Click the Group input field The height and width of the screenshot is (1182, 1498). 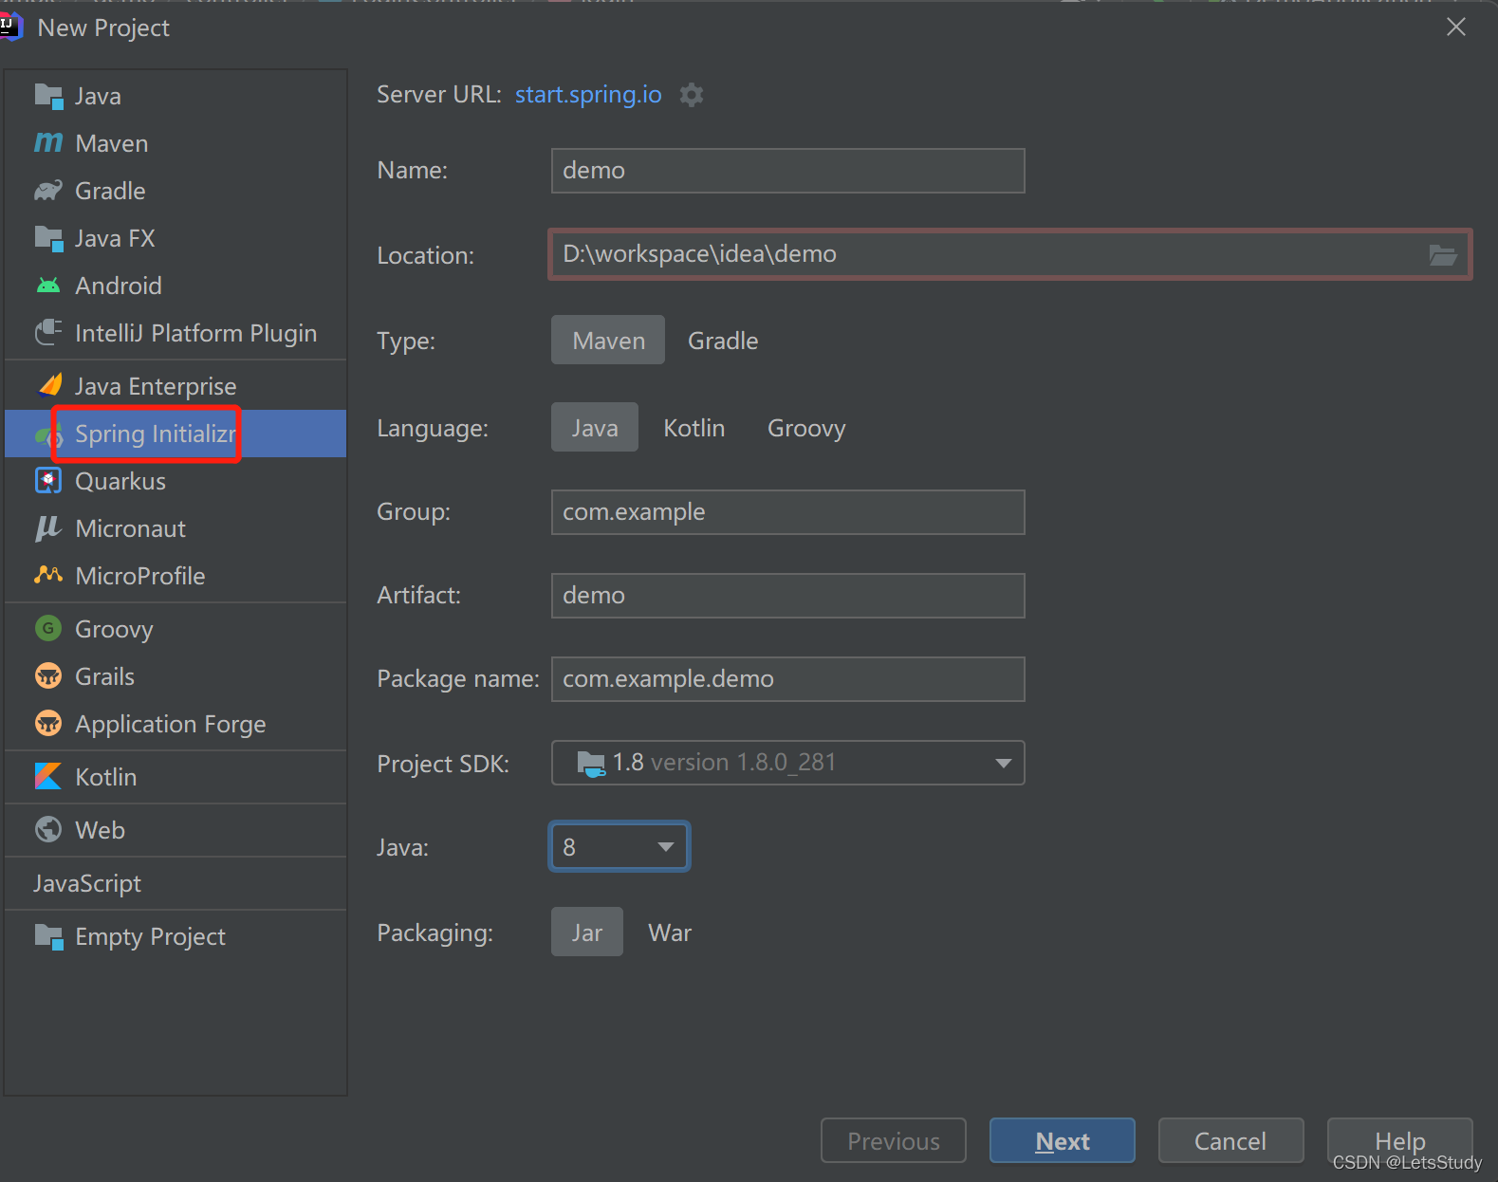[x=787, y=512]
